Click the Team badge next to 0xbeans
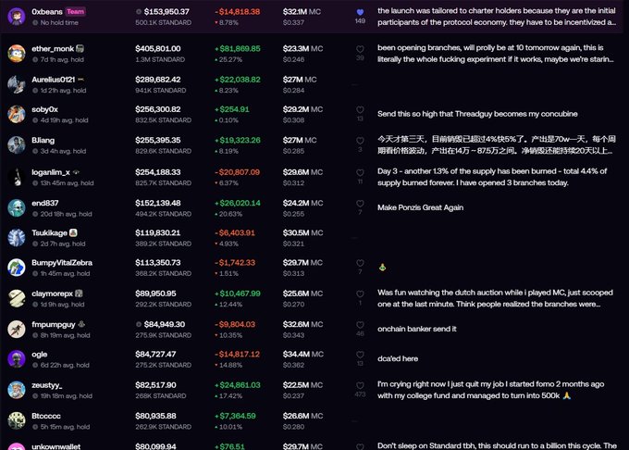The width and height of the screenshot is (629, 450). 76,12
